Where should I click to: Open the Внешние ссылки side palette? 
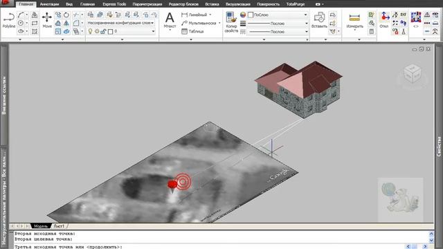(3, 95)
